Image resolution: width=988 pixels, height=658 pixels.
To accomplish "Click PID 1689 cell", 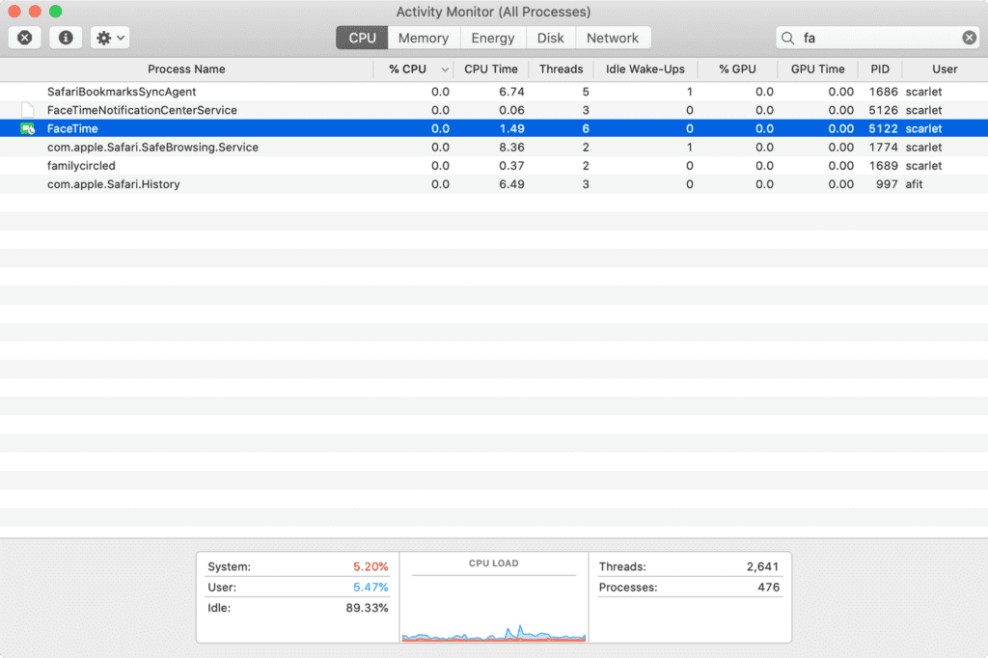I will (x=883, y=166).
